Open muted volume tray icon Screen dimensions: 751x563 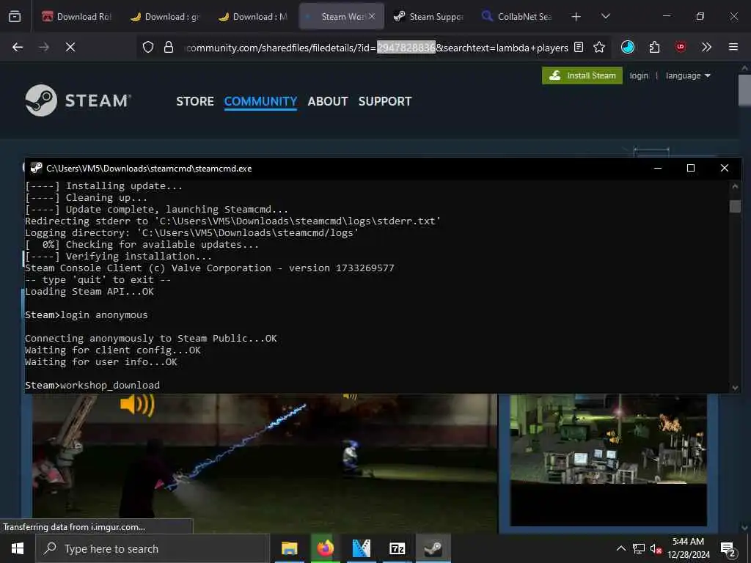(656, 548)
